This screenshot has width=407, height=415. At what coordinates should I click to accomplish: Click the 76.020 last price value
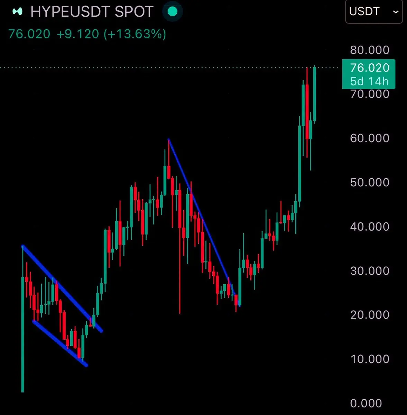coord(29,34)
